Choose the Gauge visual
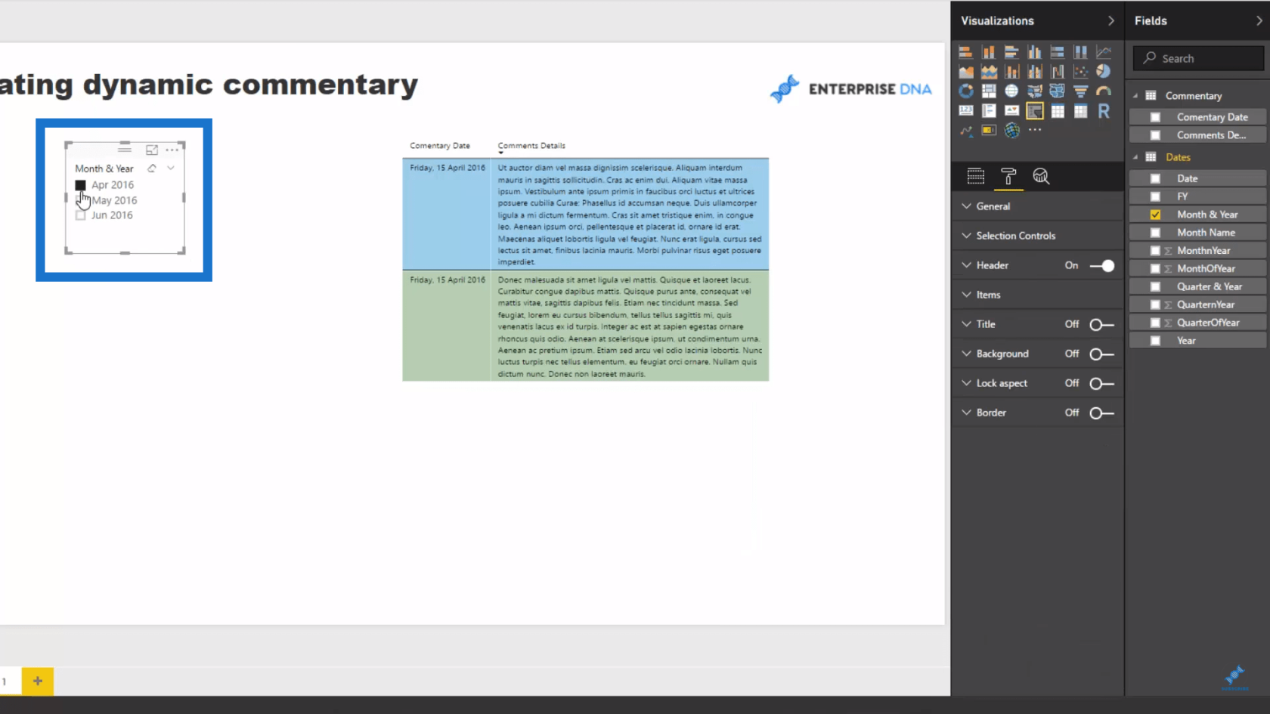Viewport: 1270px width, 714px height. (1104, 91)
